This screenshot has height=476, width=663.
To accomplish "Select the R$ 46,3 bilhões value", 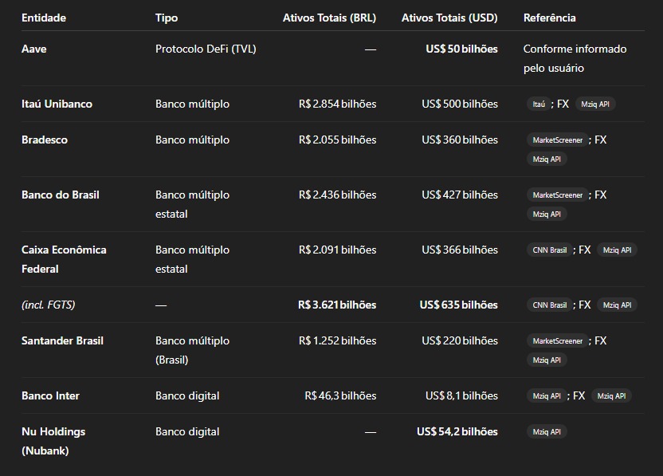I will pyautogui.click(x=340, y=396).
